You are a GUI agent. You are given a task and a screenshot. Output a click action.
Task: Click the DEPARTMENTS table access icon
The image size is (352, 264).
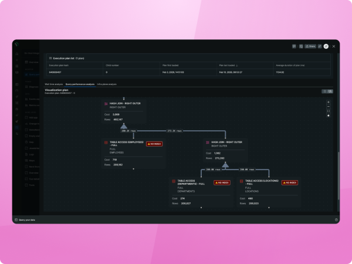(x=174, y=181)
